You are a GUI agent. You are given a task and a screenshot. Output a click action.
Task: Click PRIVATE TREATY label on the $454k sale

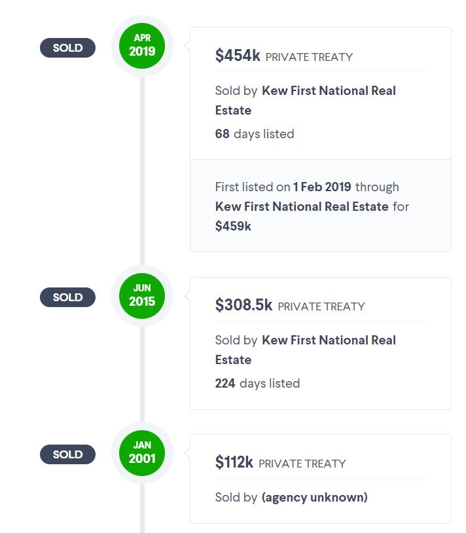[x=309, y=58]
